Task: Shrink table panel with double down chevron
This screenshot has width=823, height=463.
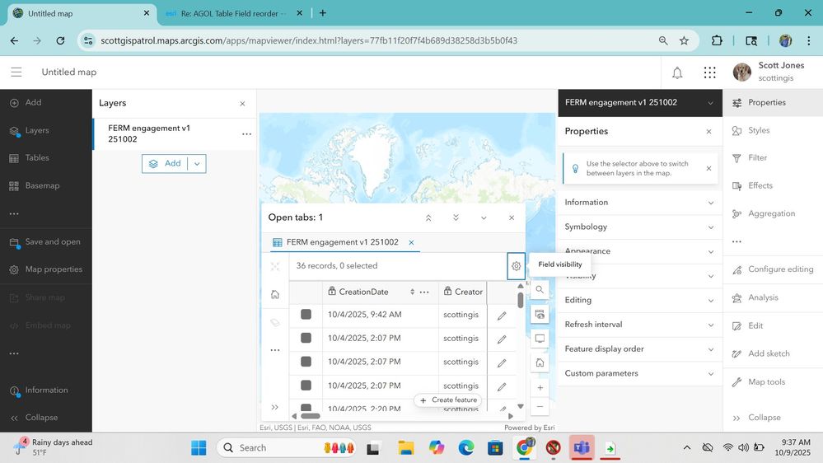Action: pyautogui.click(x=456, y=217)
